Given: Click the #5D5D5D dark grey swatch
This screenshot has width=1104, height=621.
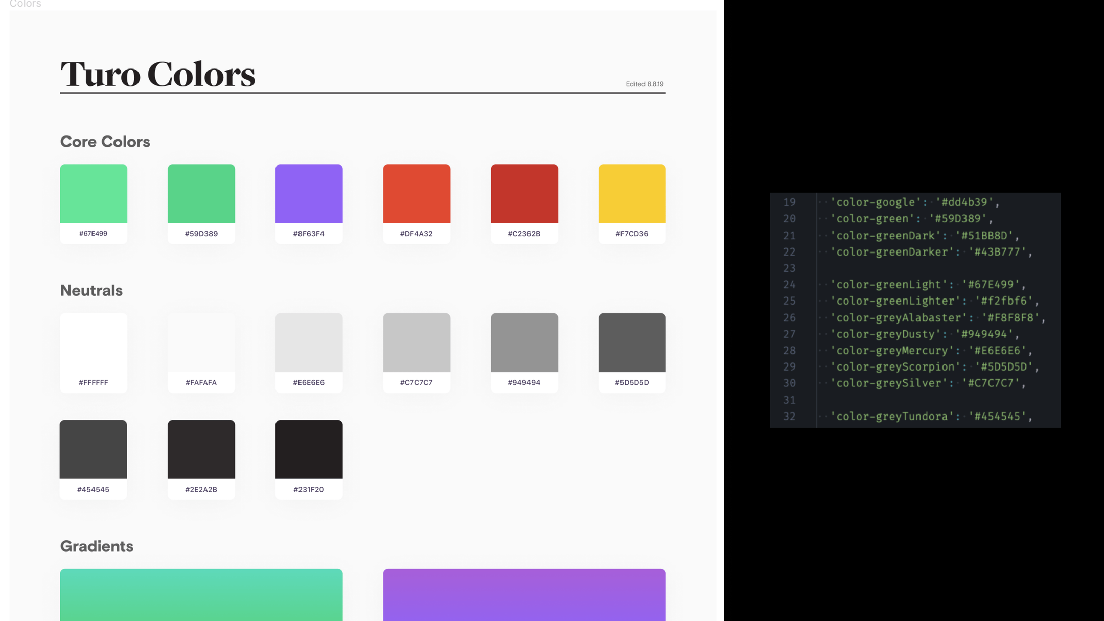Looking at the screenshot, I should click(632, 343).
